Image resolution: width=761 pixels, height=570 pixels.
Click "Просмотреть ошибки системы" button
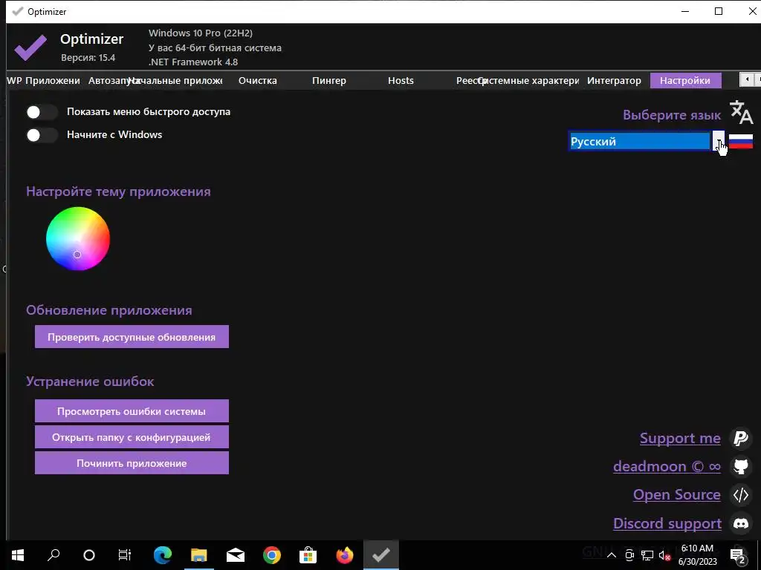point(132,411)
